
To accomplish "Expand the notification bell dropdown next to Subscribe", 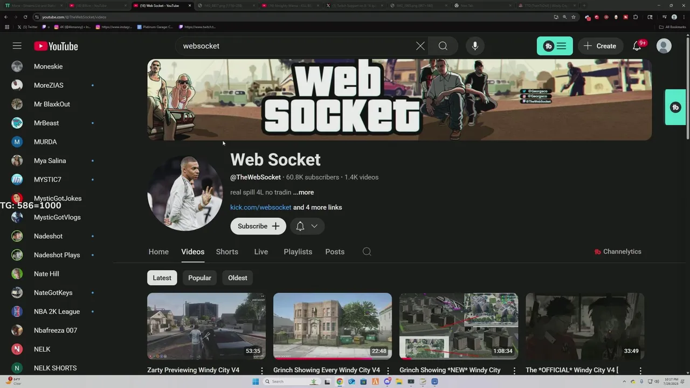I will 307,226.
